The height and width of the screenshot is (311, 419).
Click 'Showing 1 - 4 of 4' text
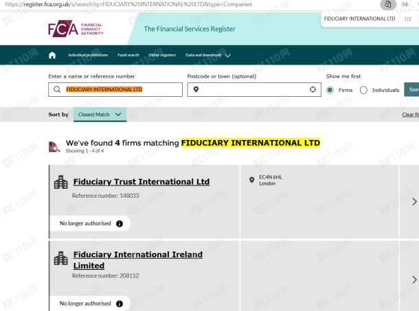(x=84, y=150)
